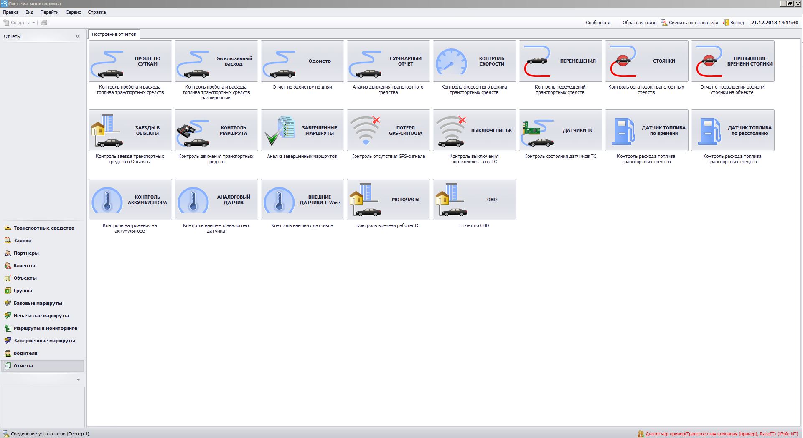Image resolution: width=803 pixels, height=438 pixels.
Task: Open the ЗАЕЗДЫ В ОБЪЕКТЫ report
Action: point(130,130)
